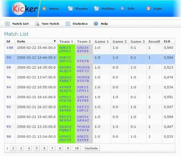Go to page 4

click(29, 148)
